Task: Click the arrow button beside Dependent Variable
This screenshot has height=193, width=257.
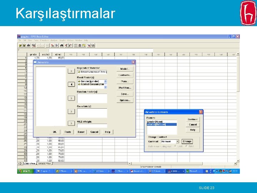Action: coord(71,71)
